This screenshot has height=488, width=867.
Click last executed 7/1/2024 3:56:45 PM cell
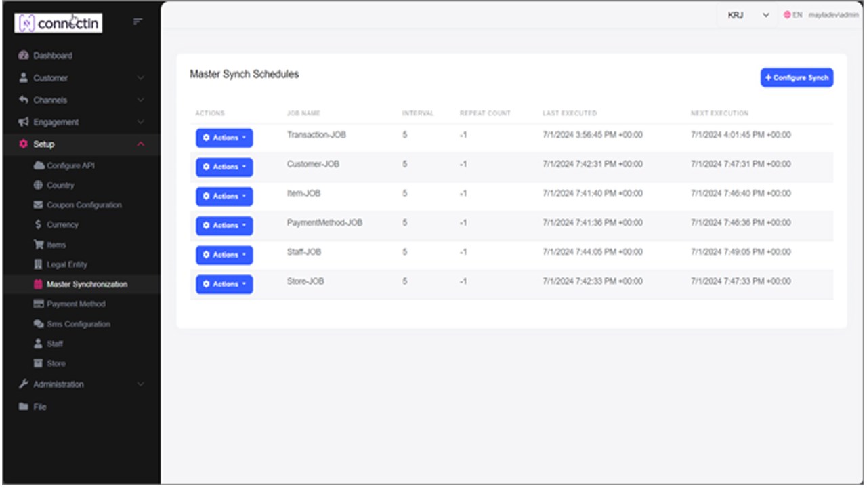point(593,135)
